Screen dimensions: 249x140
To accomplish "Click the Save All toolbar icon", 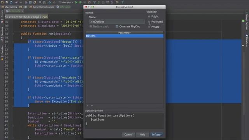I will 7,2.
